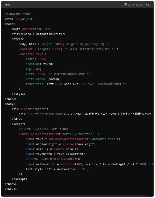Image resolution: width=155 pixels, height=198 pixels.
Task: Click the html language label
Action: coord(7,5)
